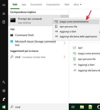Open the hamburger menu at top of sidebar
The height and width of the screenshot is (110, 100).
[4, 5]
